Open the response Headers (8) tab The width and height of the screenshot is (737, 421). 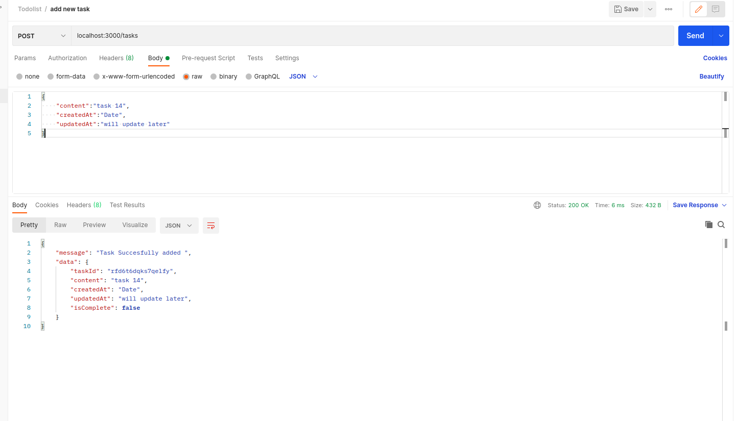84,205
